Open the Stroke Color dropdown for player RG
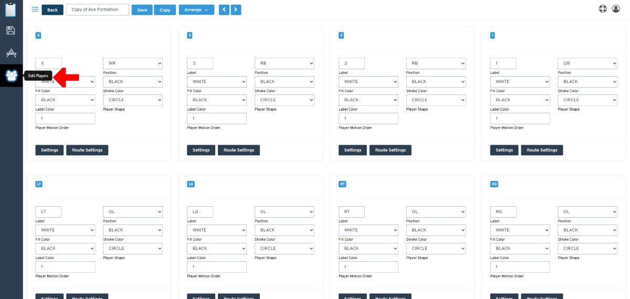 pos(588,230)
